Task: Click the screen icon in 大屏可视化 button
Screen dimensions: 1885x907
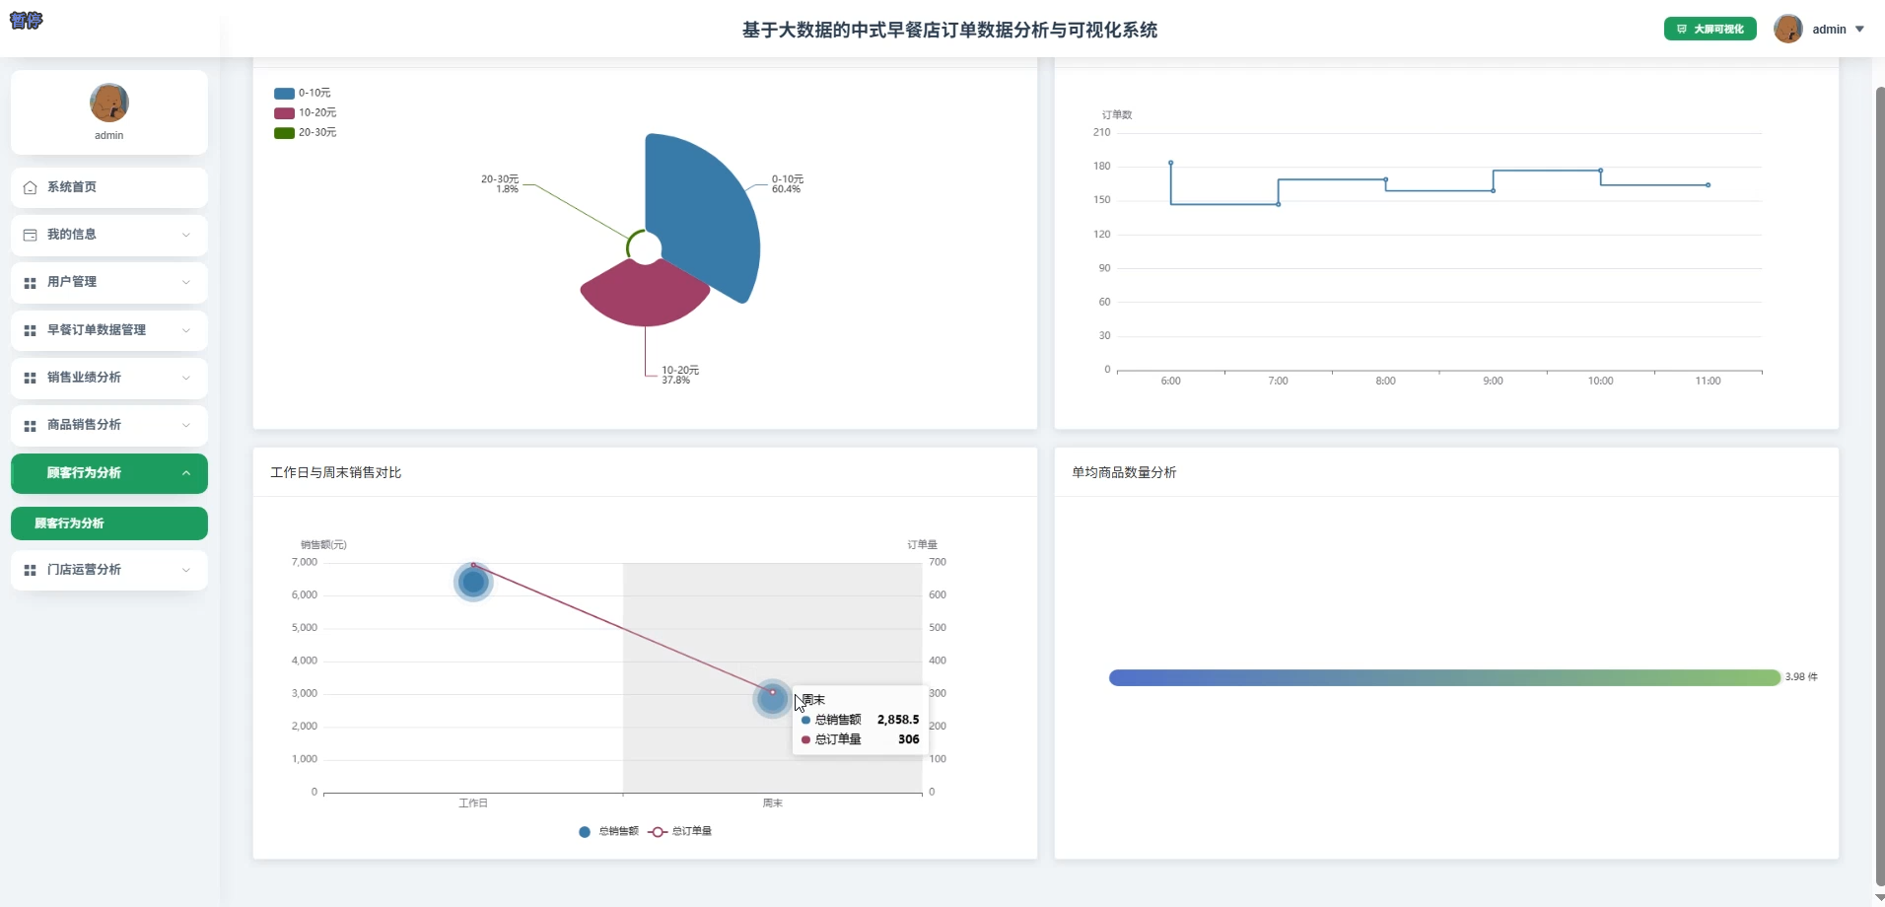Action: 1682,30
